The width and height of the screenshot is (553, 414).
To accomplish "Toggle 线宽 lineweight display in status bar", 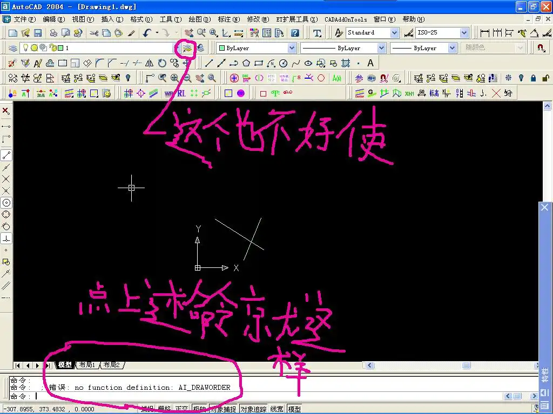I will [277, 409].
